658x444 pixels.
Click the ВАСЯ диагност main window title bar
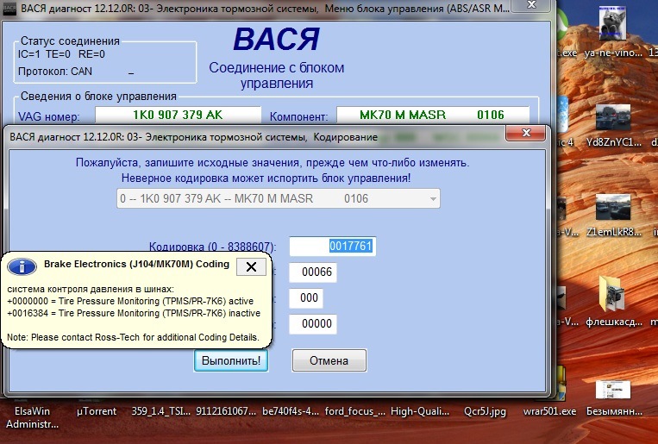click(x=265, y=8)
